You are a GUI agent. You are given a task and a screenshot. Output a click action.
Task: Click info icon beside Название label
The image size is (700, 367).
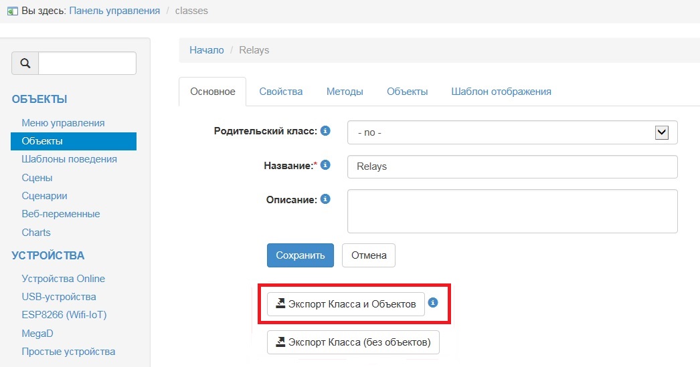(x=325, y=165)
